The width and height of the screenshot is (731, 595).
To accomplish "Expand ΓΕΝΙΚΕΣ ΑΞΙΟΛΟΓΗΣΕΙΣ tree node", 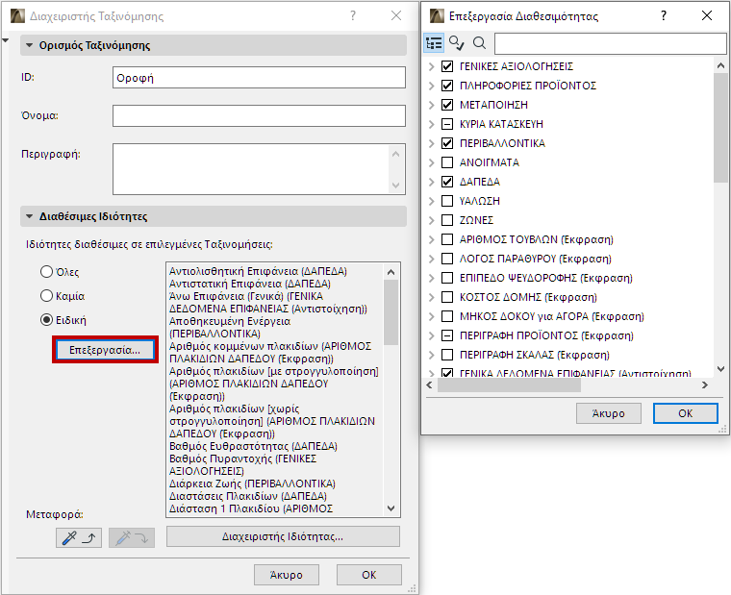I will [432, 66].
